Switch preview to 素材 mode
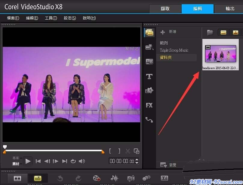 click(x=16, y=164)
